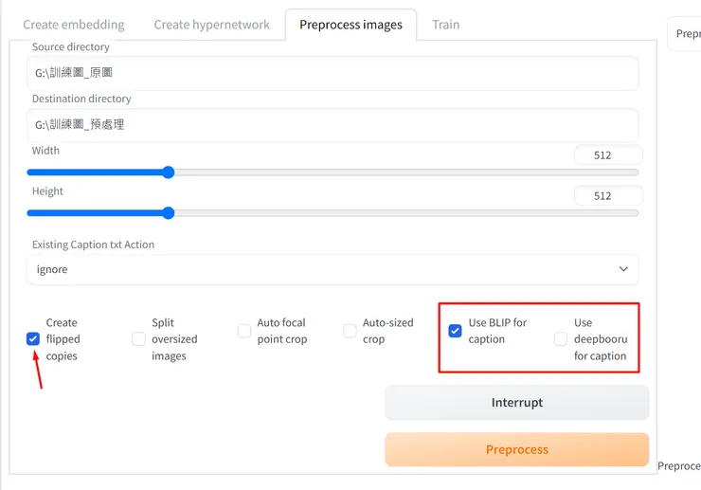Click the orange Preprocess button
The image size is (701, 490).
516,449
